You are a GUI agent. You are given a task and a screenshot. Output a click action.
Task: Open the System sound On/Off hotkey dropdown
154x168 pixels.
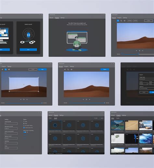click(x=11, y=133)
